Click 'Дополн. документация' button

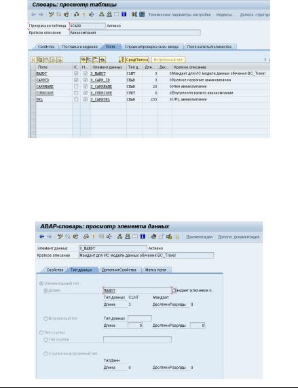click(239, 236)
